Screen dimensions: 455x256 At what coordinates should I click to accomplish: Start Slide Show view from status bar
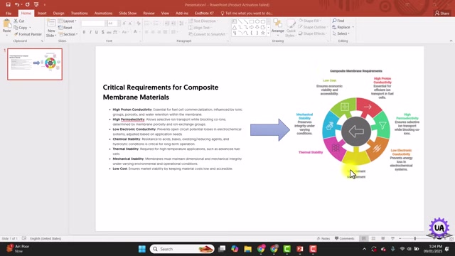(392, 238)
